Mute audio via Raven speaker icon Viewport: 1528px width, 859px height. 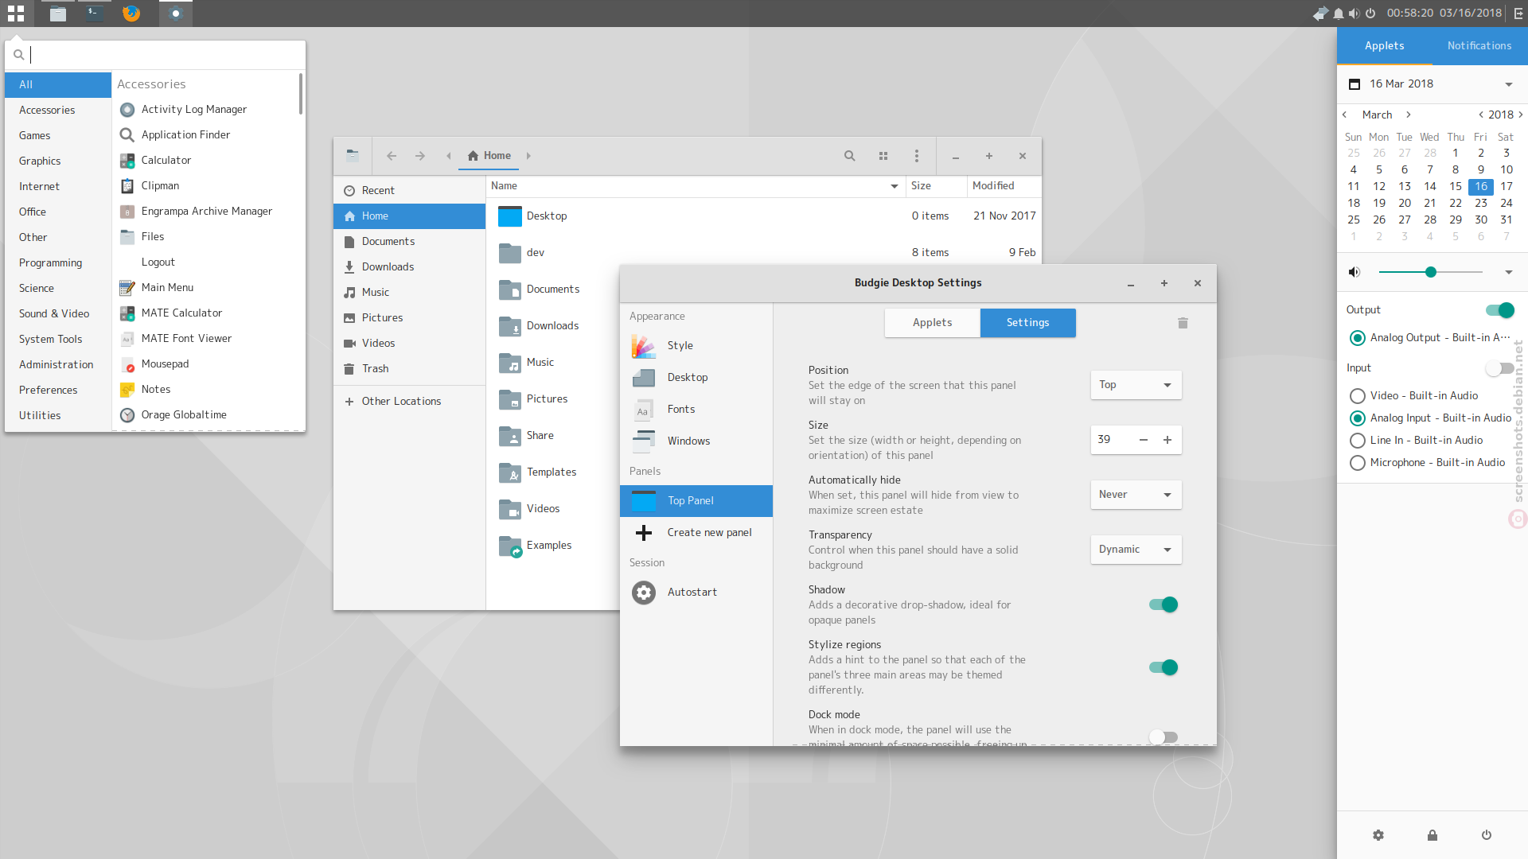1355,272
